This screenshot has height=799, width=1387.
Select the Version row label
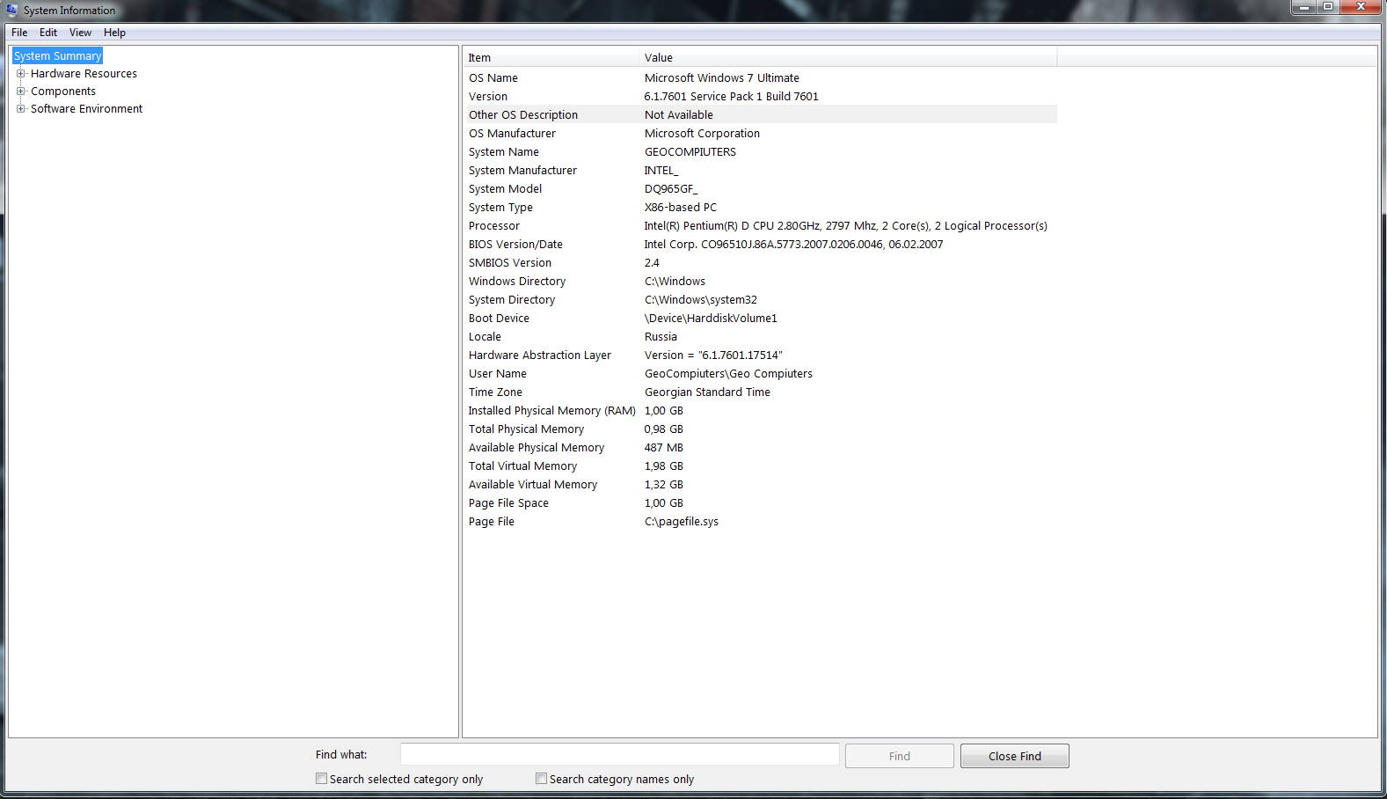coord(488,97)
